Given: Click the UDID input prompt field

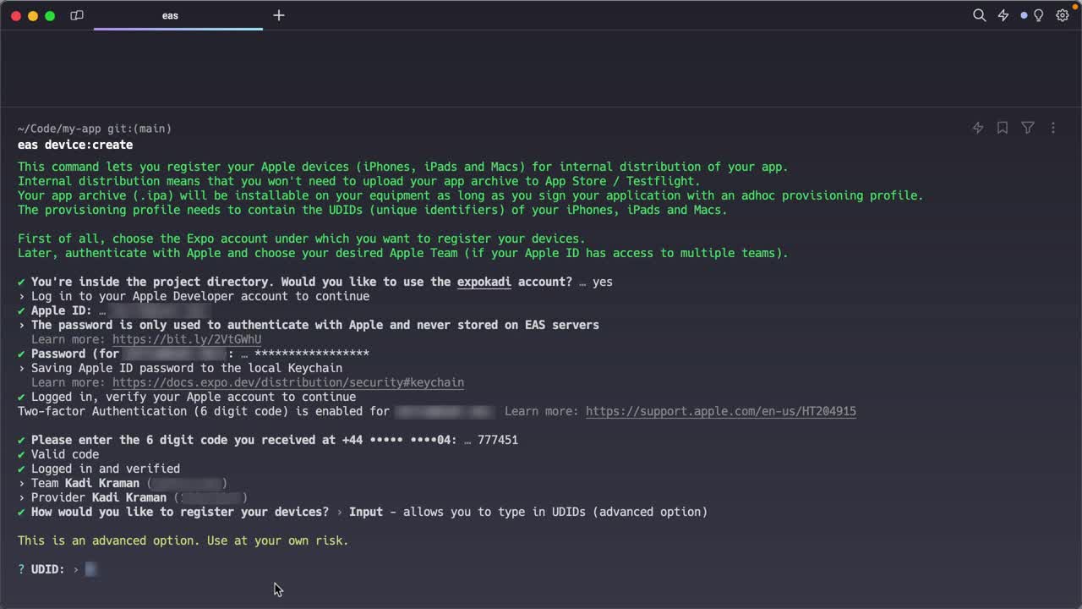Looking at the screenshot, I should point(91,569).
